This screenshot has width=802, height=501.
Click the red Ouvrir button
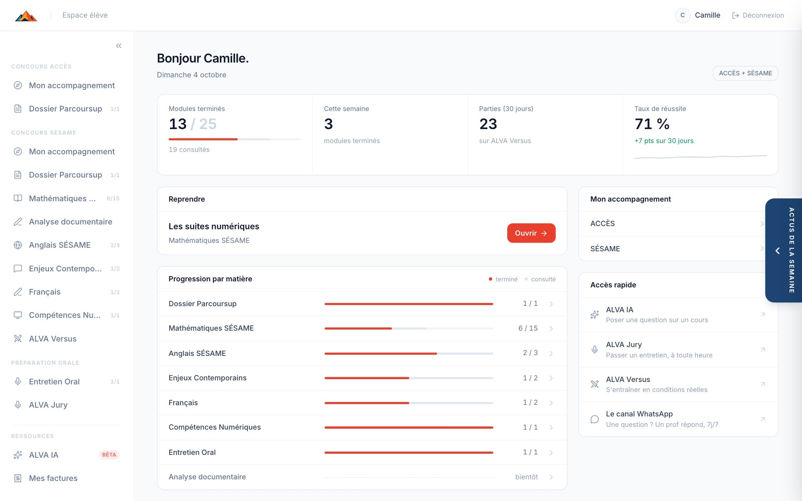pos(531,233)
